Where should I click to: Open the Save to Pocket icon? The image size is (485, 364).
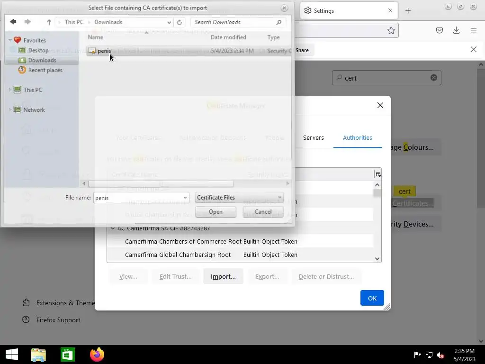439,30
